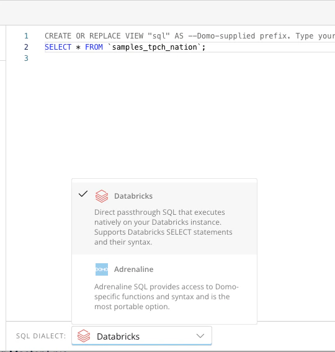The width and height of the screenshot is (335, 352).
Task: Click the Databricks logo icon in dropdown list
Action: [x=102, y=196]
